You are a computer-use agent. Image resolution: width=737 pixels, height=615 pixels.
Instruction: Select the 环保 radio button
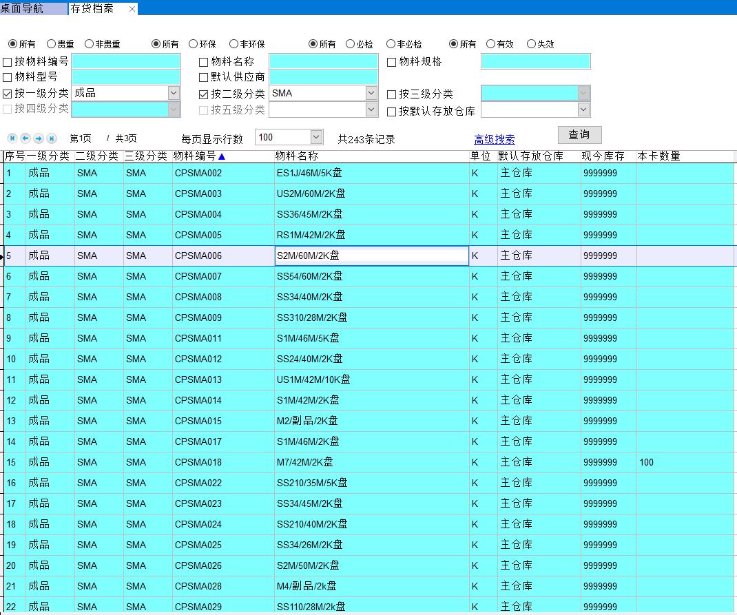click(x=194, y=44)
